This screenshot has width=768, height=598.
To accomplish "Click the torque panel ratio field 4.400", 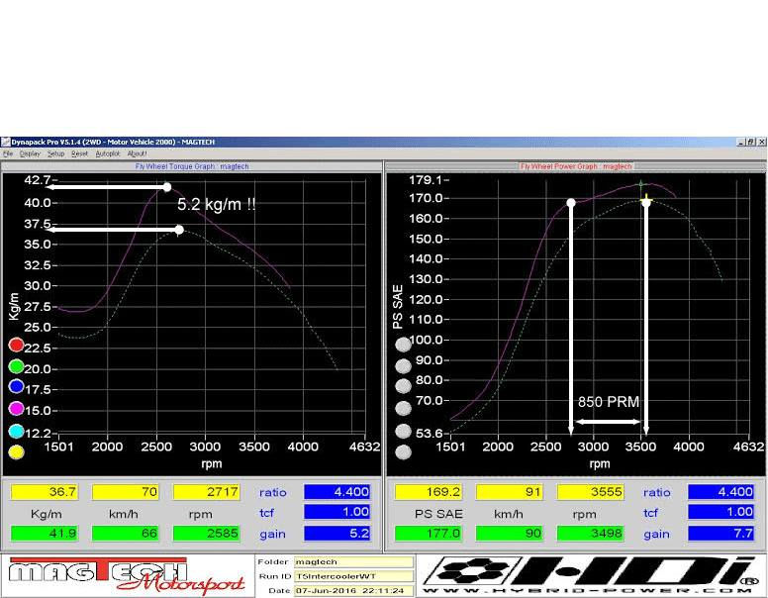I will 336,492.
